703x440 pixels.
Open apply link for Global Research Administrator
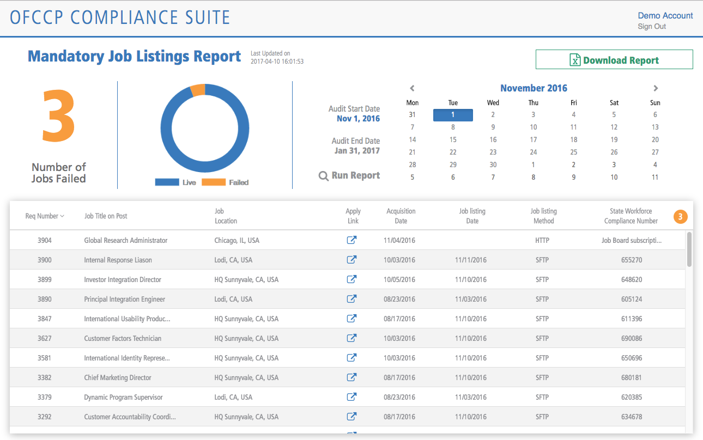352,240
